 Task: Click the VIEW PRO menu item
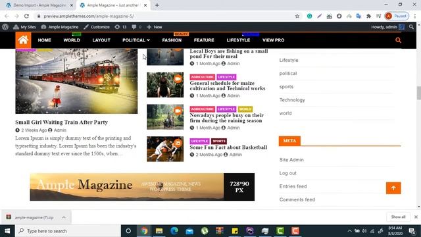(274, 40)
